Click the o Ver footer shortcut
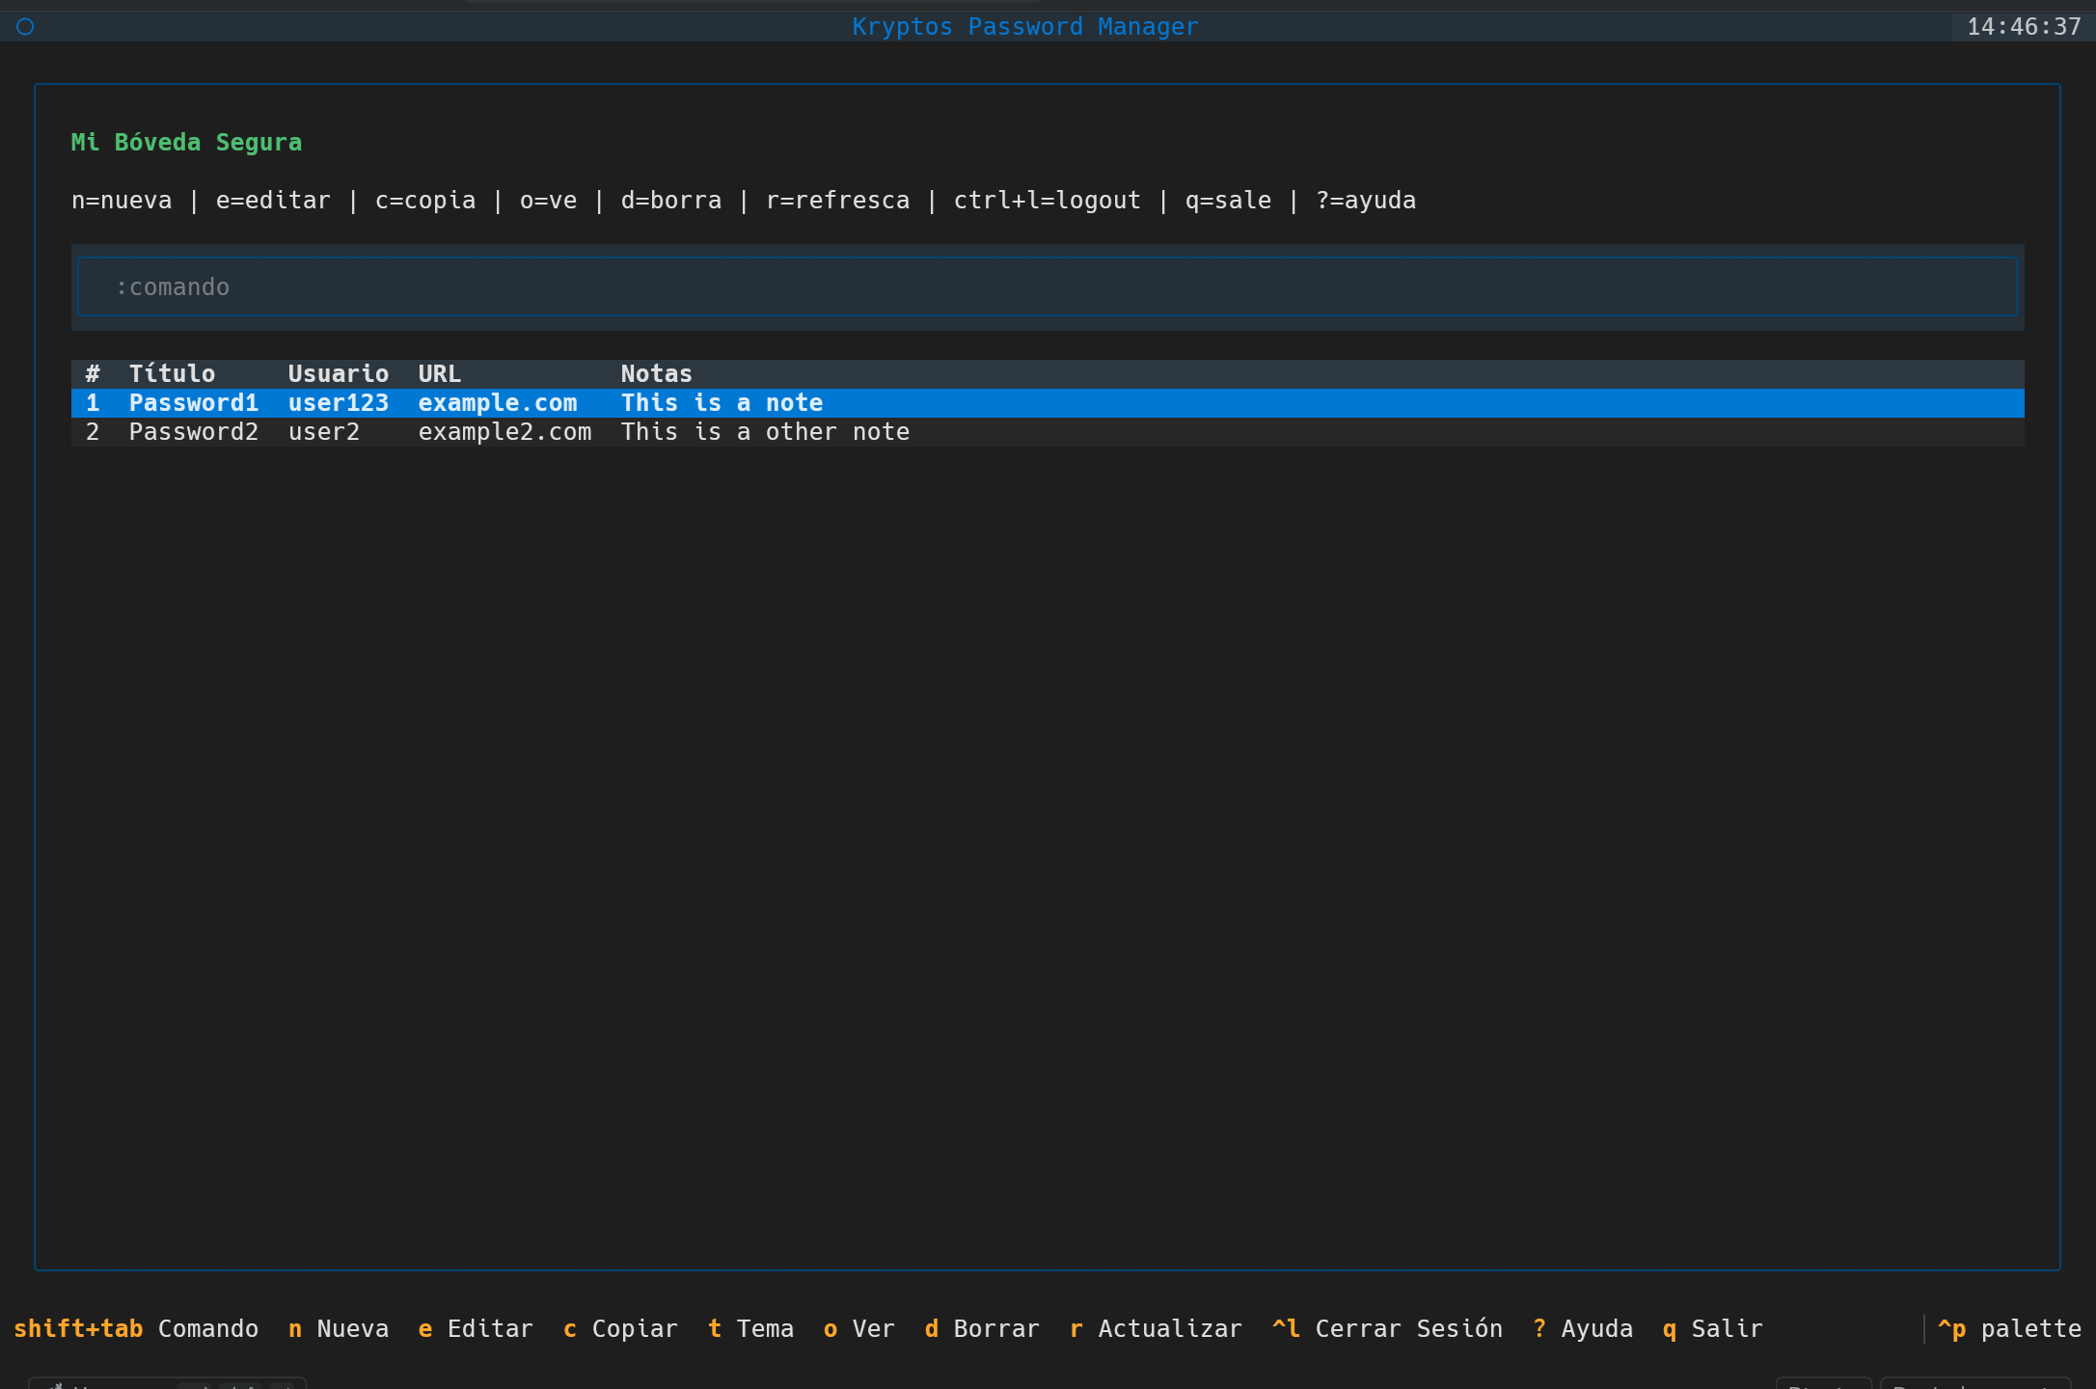Image resolution: width=2096 pixels, height=1389 pixels. (858, 1328)
